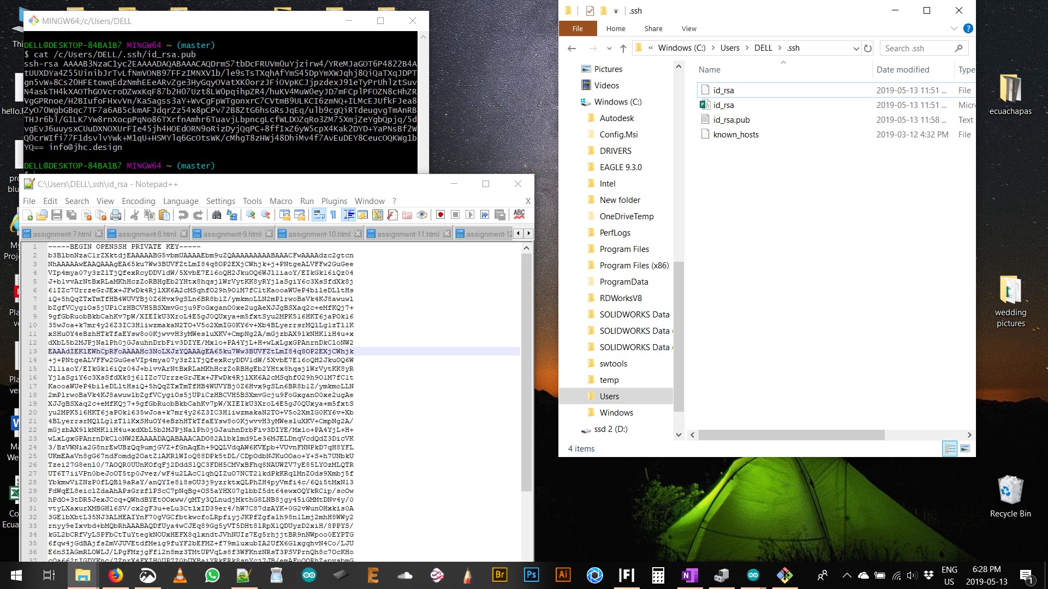This screenshot has height=589, width=1048.
Task: Click the Undo arrow icon
Action: (x=183, y=215)
